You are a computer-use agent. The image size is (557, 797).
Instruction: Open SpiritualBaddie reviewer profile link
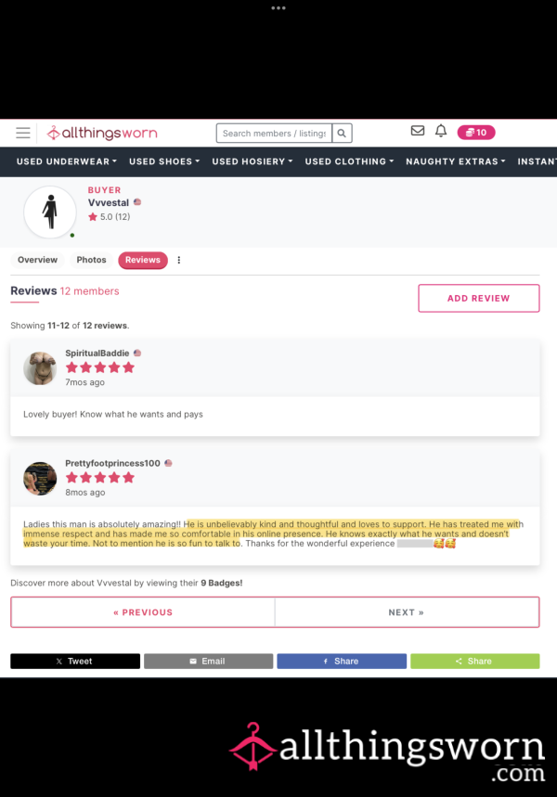coord(97,354)
